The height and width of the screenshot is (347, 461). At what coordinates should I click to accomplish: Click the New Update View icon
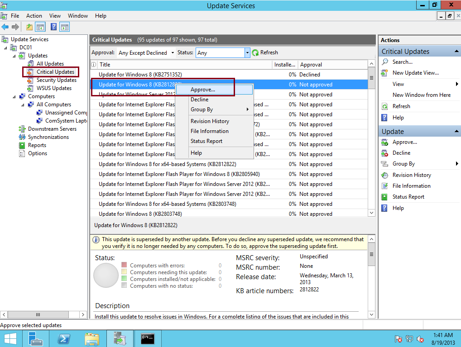pos(384,73)
